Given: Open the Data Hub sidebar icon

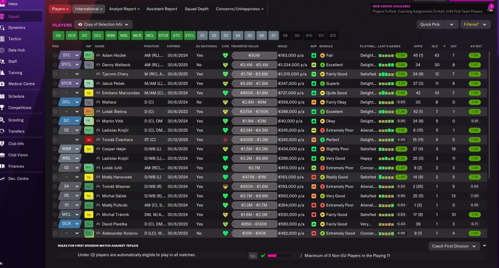Looking at the screenshot, I should 2,50.
